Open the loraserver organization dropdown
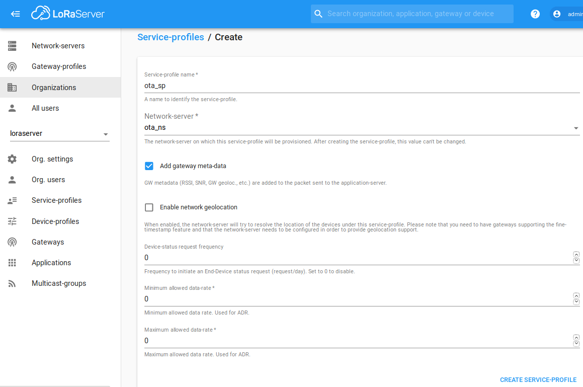Image resolution: width=583 pixels, height=387 pixels. click(106, 133)
